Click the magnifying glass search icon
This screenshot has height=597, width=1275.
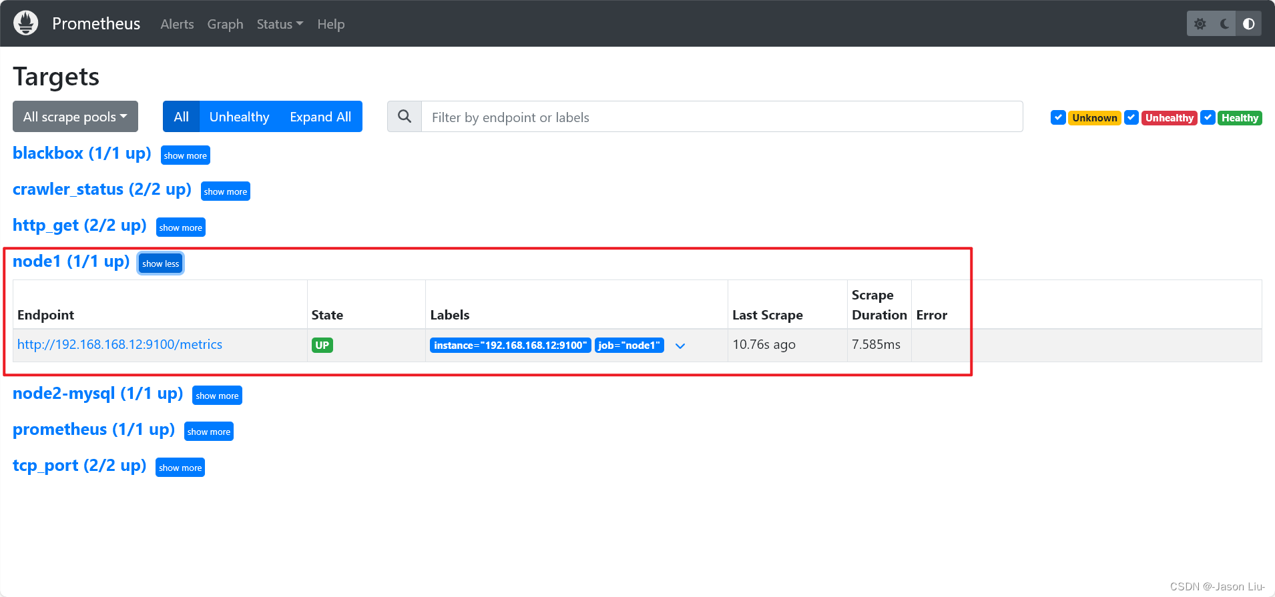(x=405, y=117)
